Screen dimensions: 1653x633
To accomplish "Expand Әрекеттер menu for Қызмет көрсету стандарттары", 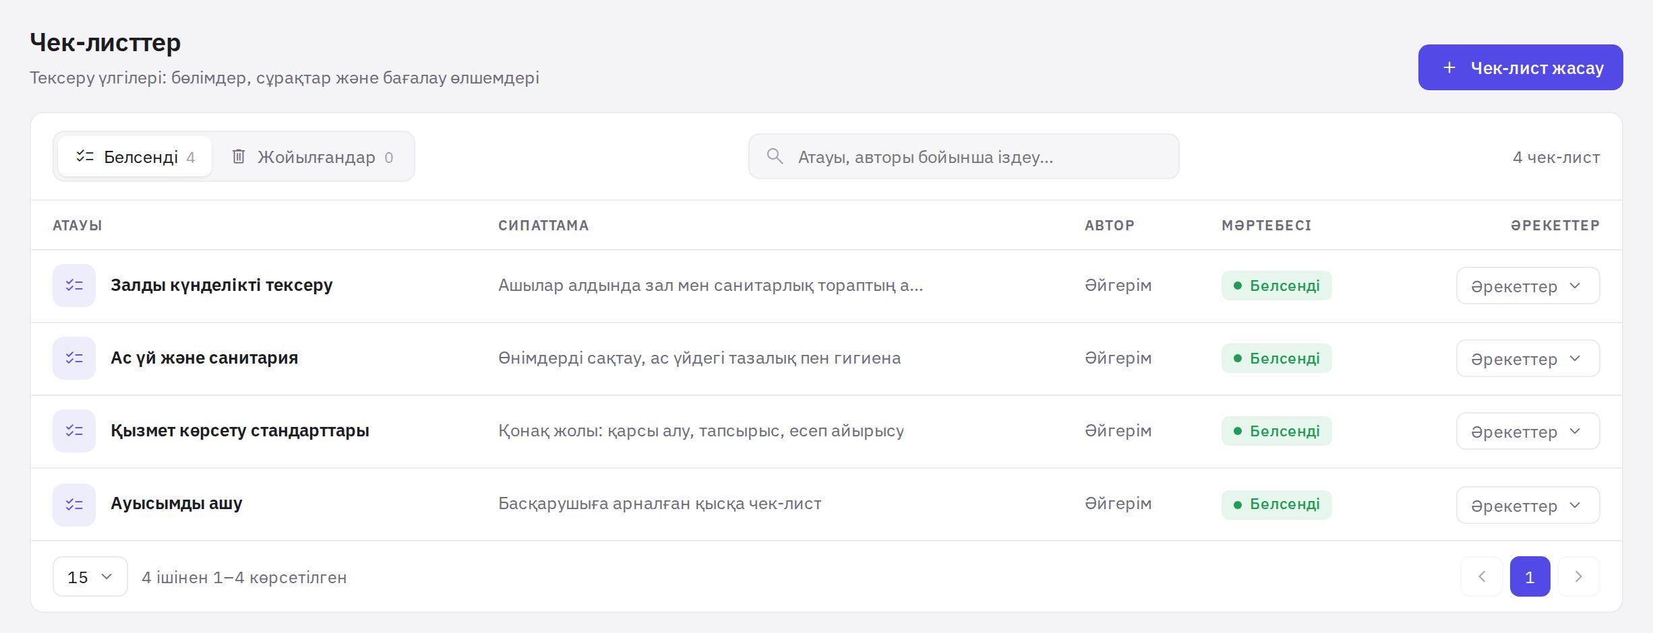I will (x=1528, y=431).
